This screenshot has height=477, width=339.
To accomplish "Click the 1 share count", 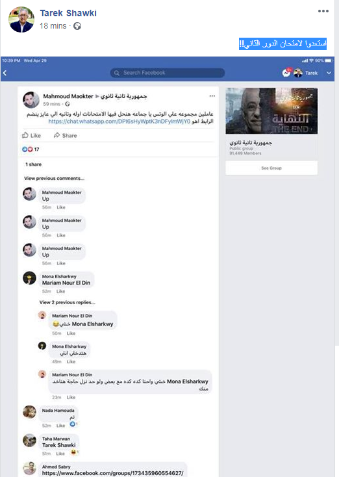I will click(x=33, y=164).
